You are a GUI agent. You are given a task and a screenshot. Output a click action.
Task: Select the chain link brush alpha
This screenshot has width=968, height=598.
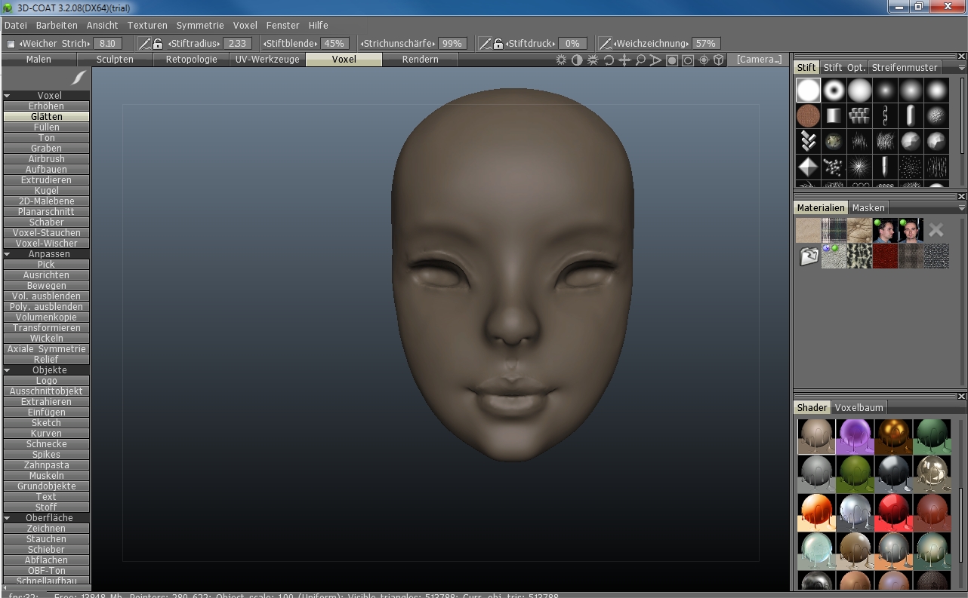coord(885,115)
